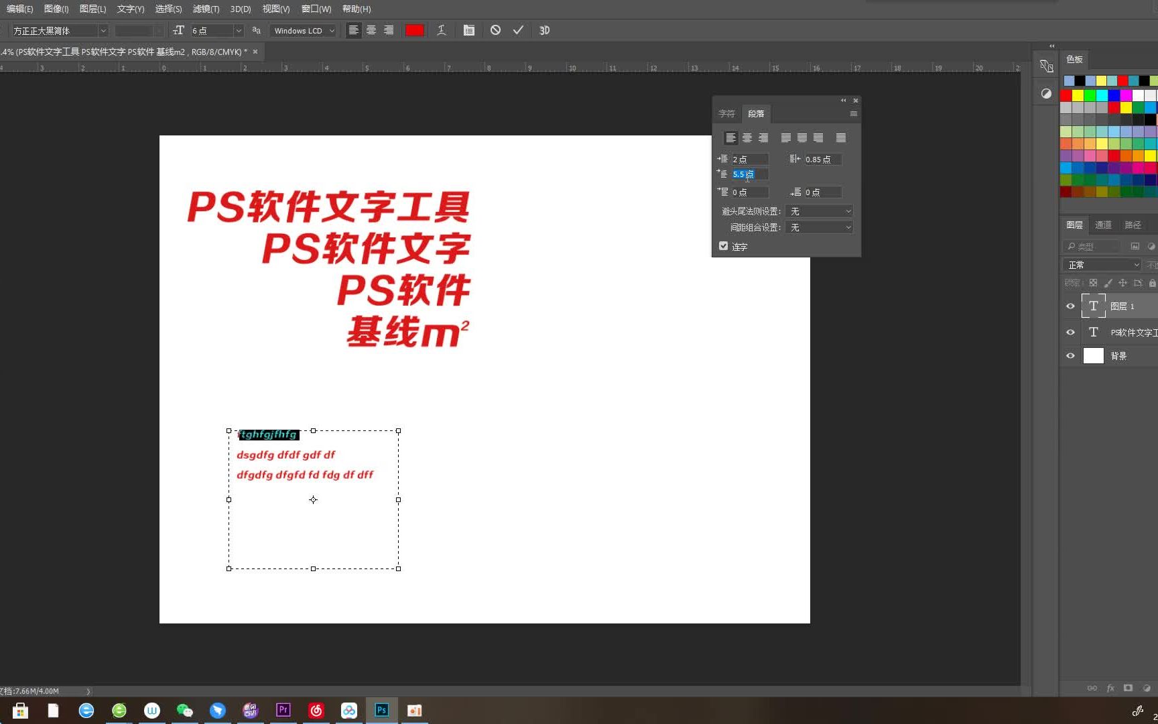The width and height of the screenshot is (1158, 724).
Task: Click the fx layer styles icon
Action: point(1110,688)
